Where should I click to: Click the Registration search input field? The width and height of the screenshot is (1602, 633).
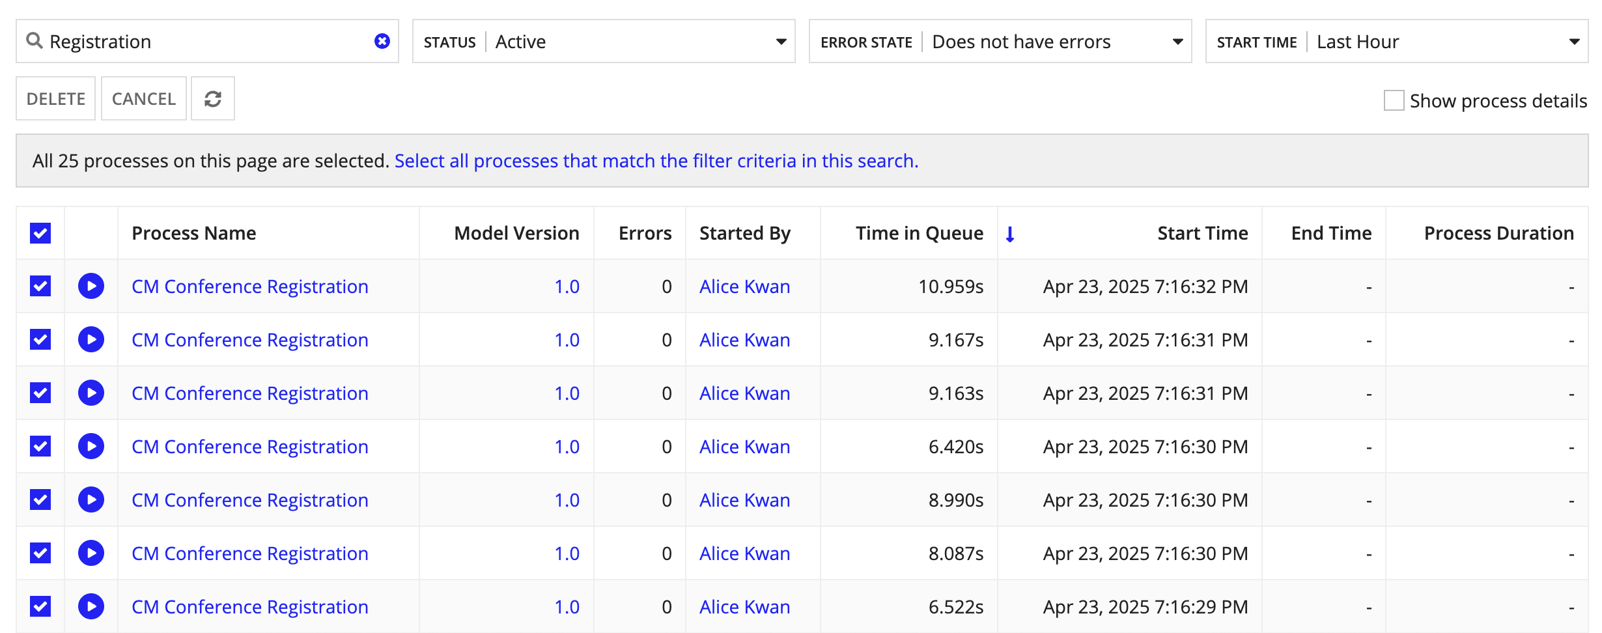point(208,41)
